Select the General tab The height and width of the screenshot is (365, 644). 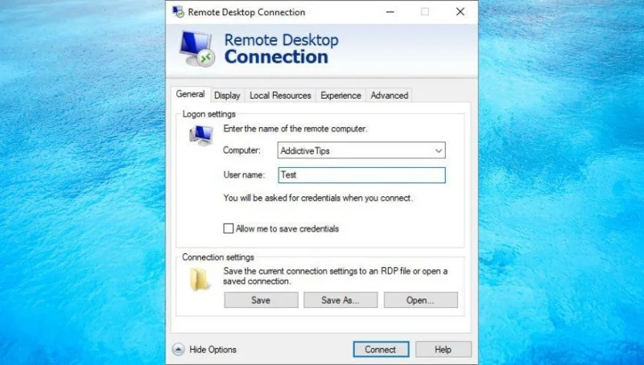[x=190, y=94]
